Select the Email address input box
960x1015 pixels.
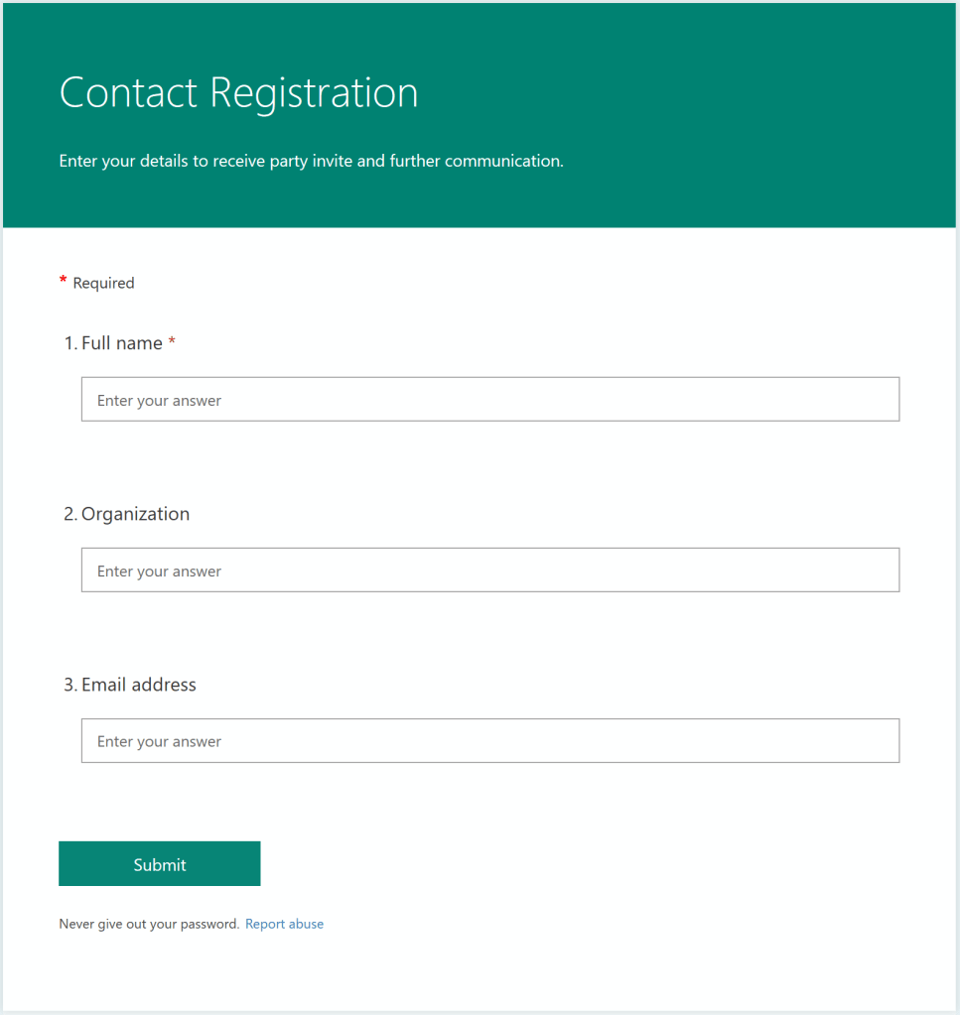click(489, 740)
